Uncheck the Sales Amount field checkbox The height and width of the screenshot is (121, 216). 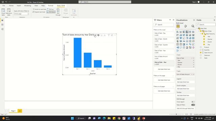(201, 52)
